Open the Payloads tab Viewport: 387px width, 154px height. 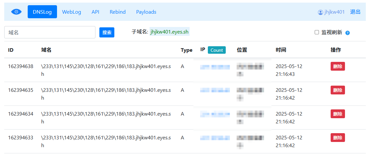[x=146, y=12]
